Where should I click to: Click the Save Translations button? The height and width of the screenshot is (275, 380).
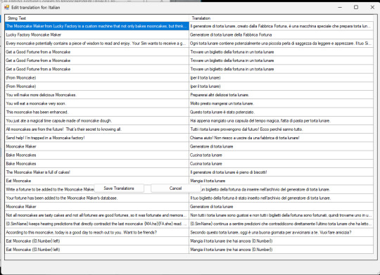pyautogui.click(x=119, y=188)
